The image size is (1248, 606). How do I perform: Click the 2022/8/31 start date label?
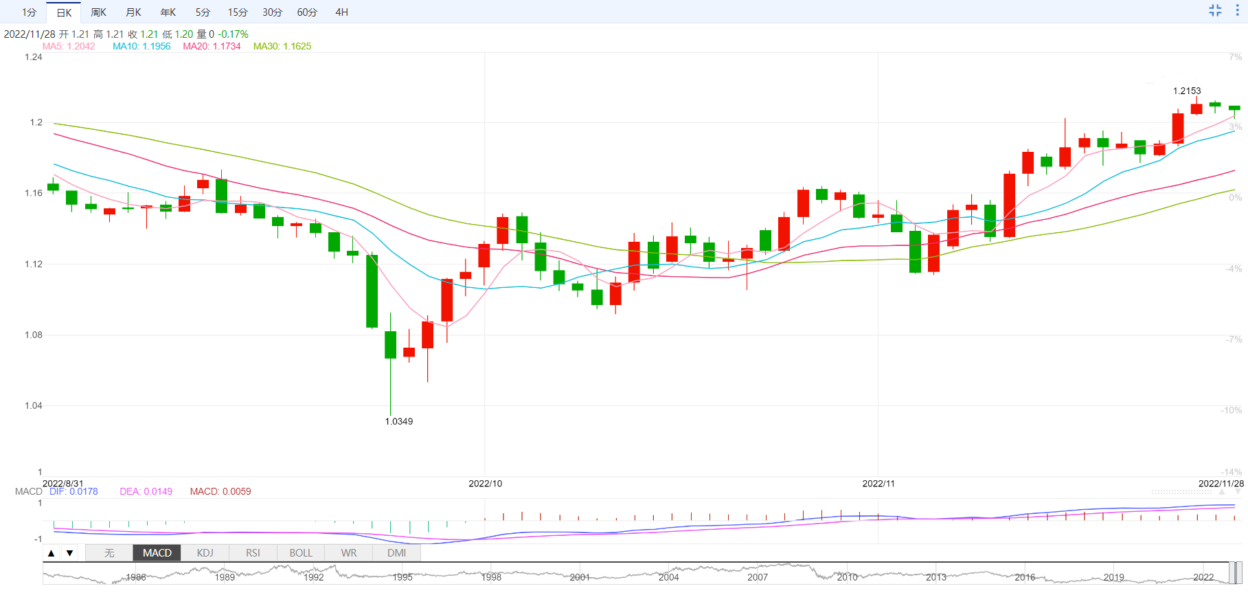click(63, 484)
